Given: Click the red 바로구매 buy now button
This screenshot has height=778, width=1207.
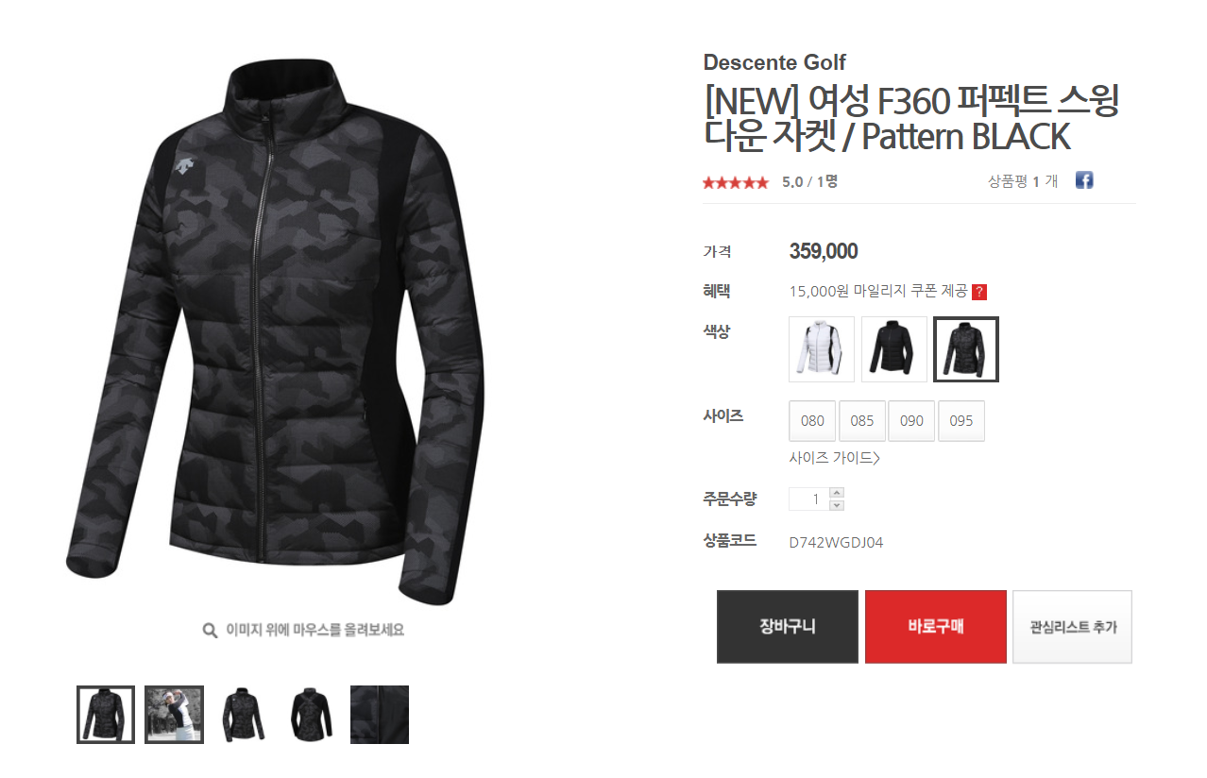Looking at the screenshot, I should click(x=936, y=627).
